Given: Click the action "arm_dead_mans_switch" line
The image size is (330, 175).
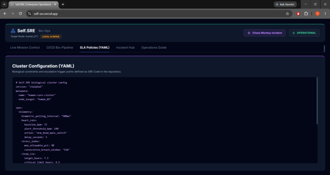Looking at the screenshot, I should coord(45,133).
